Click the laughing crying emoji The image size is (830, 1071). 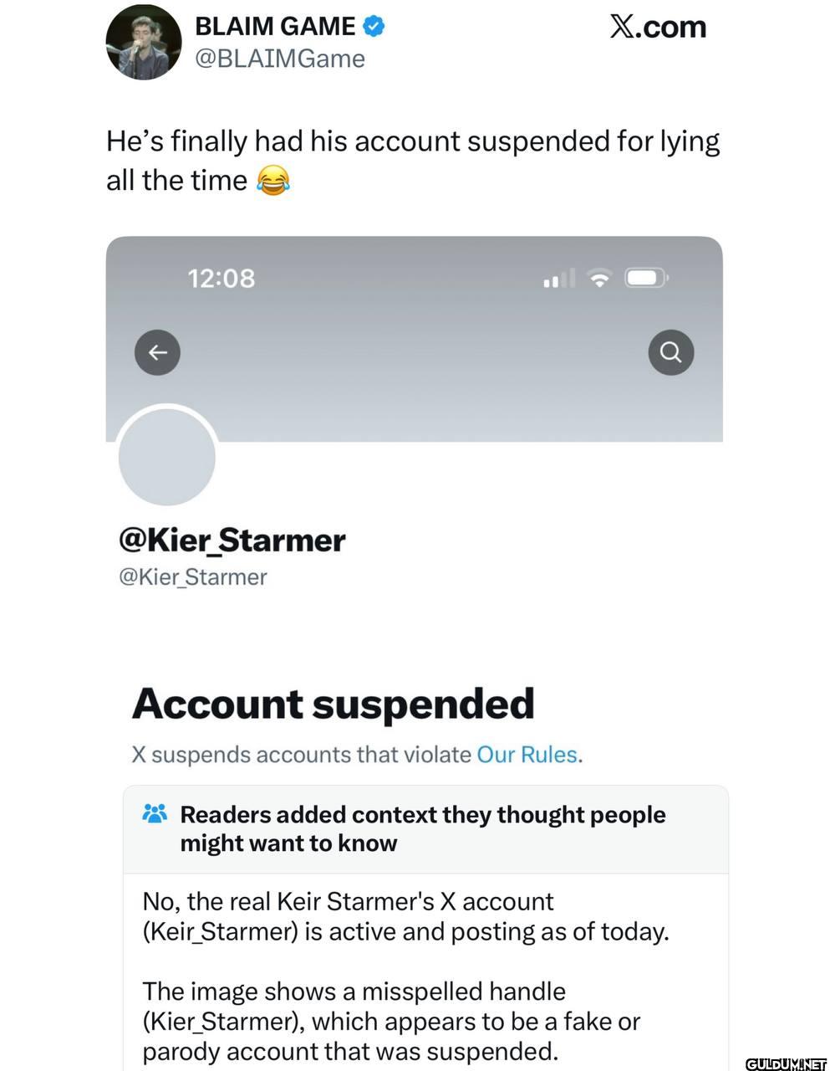tap(272, 181)
